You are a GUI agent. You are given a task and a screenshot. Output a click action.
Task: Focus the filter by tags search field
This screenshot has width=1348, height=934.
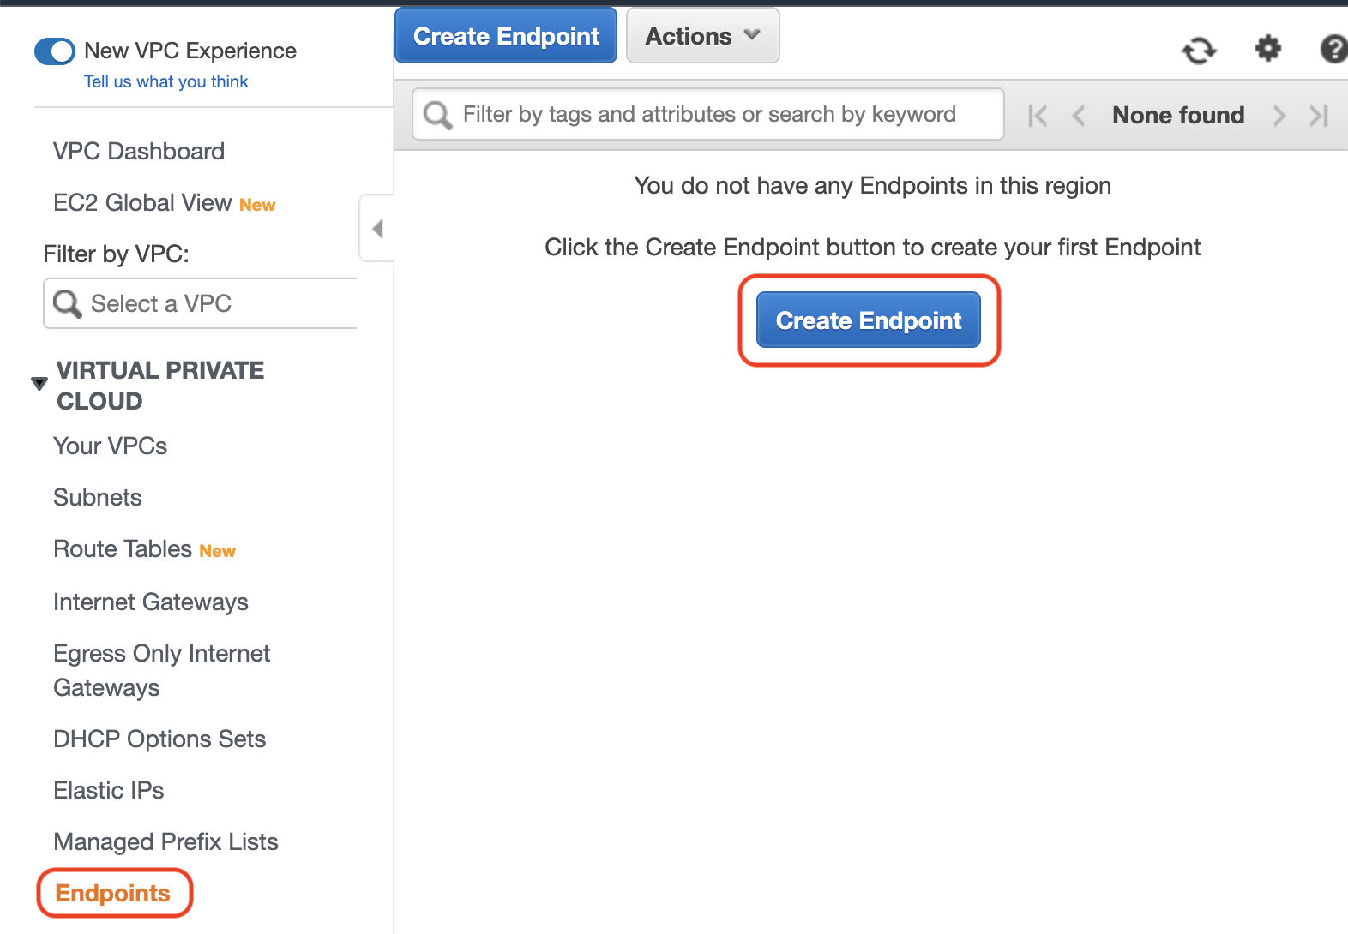708,115
